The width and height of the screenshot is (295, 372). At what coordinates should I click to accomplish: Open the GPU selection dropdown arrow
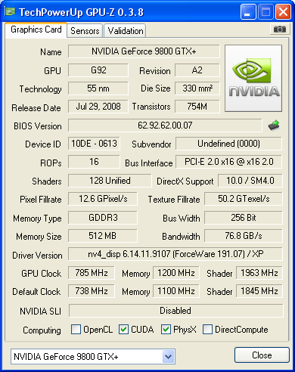coord(168,357)
